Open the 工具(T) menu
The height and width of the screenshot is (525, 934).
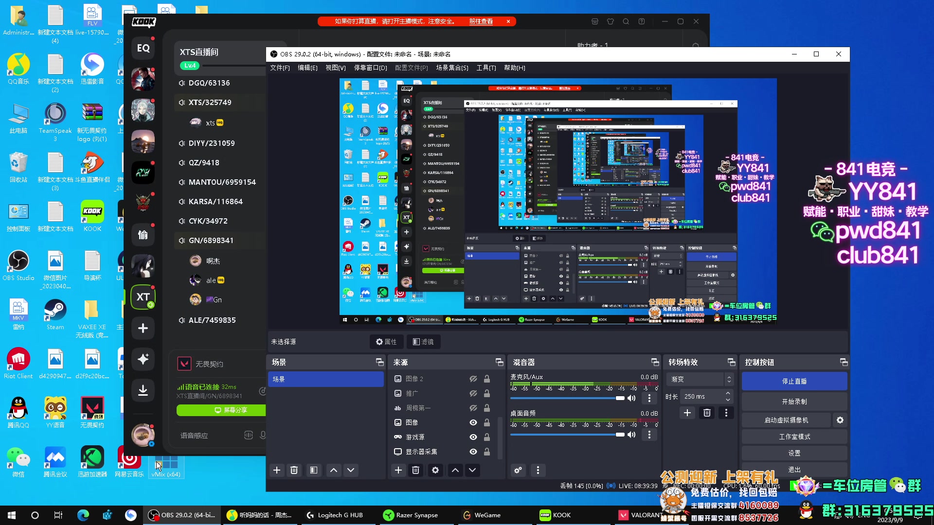coord(485,68)
